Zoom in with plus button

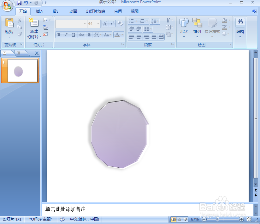241,219
